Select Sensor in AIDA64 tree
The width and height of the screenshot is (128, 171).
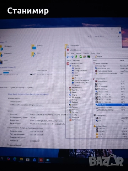tap(76, 85)
